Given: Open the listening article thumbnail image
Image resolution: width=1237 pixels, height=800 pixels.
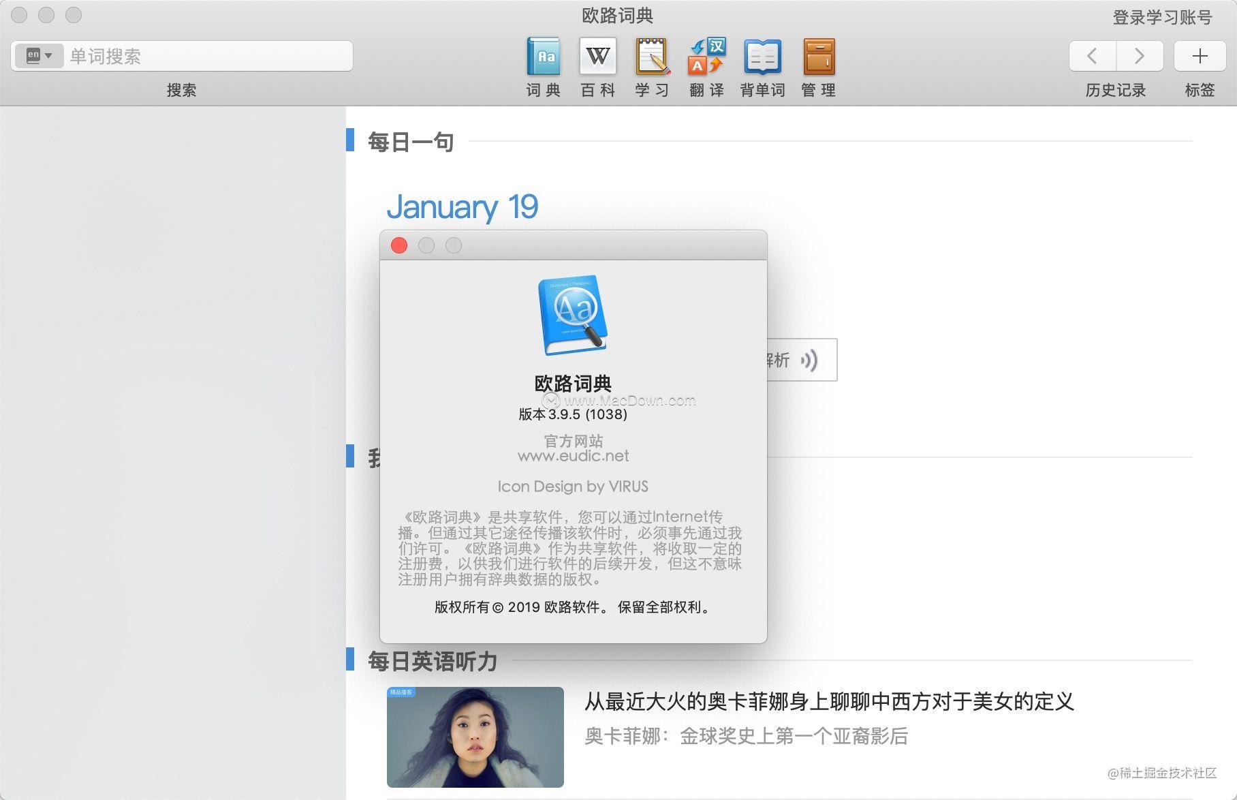Looking at the screenshot, I should (475, 737).
